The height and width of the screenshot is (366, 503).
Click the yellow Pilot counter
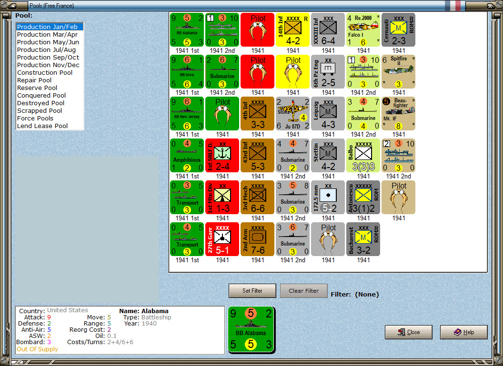point(293,72)
